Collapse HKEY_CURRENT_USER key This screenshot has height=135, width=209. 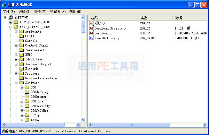pyautogui.click(x=10, y=27)
